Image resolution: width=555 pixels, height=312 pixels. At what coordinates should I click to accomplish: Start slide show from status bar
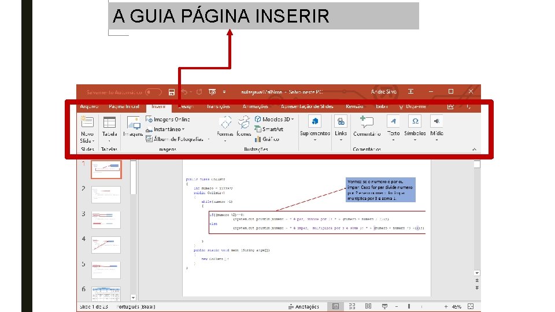pyautogui.click(x=384, y=306)
